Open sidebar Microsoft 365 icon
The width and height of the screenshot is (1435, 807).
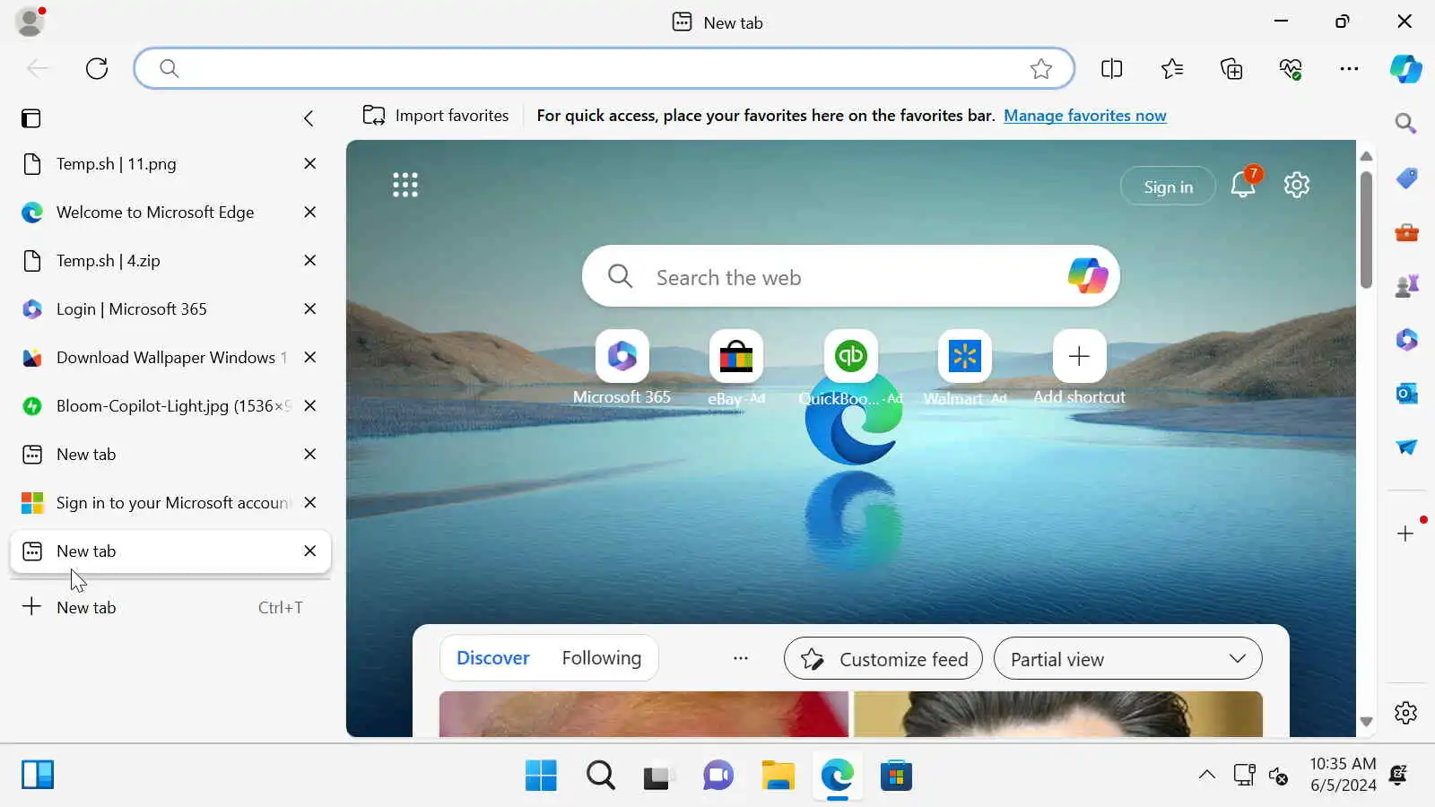point(1406,340)
